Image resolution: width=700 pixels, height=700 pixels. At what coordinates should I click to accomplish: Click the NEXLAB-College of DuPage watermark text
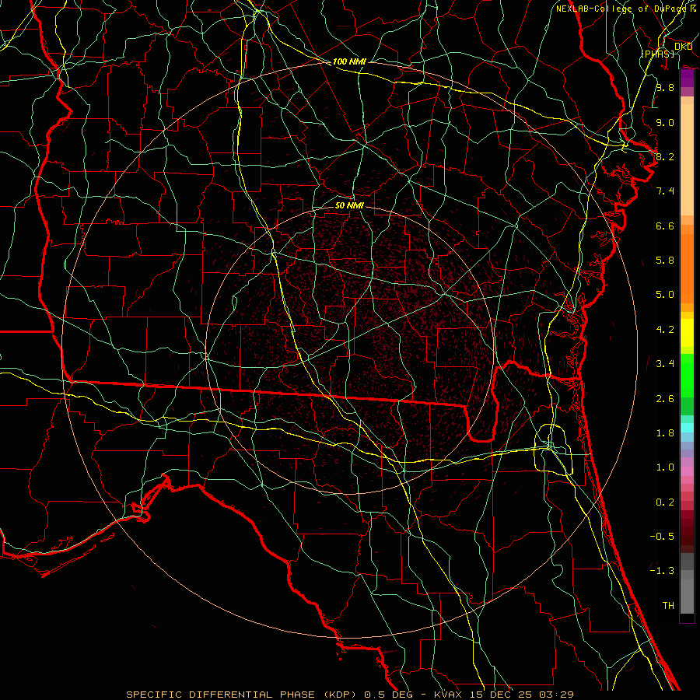pos(621,9)
